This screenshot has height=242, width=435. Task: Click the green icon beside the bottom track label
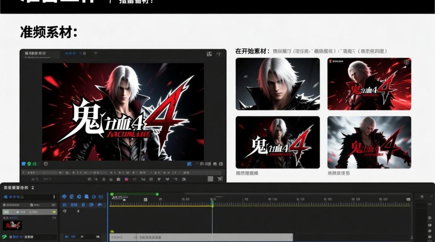[5, 237]
